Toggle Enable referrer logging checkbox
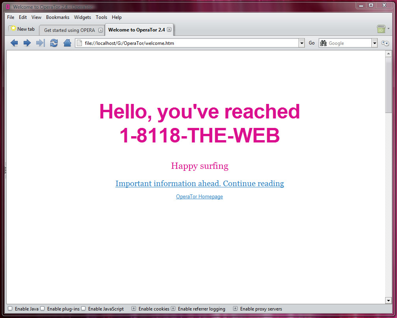This screenshot has width=397, height=318. click(173, 309)
